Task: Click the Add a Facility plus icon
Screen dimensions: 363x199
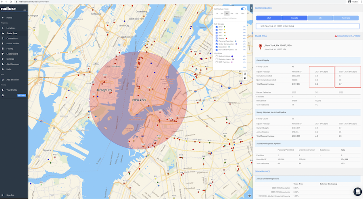Action: pyautogui.click(x=2, y=79)
